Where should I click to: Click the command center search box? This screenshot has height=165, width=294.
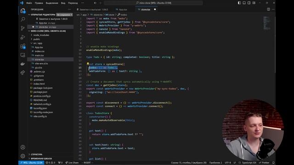153,3
